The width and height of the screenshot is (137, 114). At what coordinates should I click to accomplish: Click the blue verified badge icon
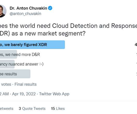(50, 8)
